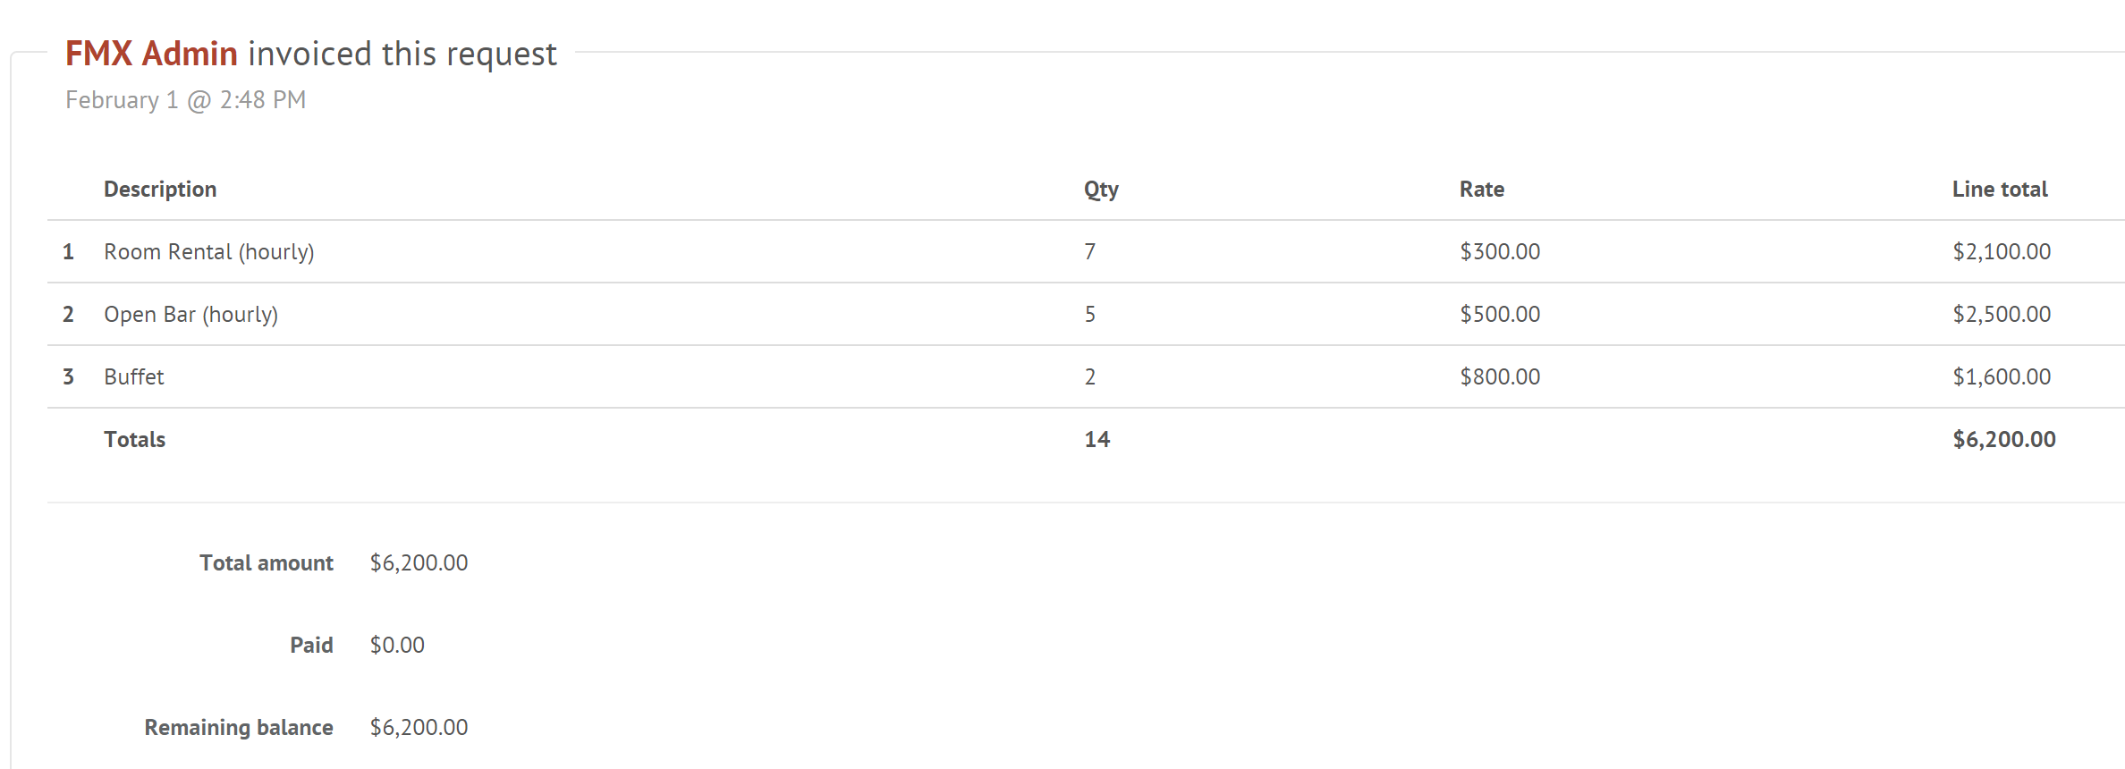Select the Rate column header
The image size is (2125, 769).
point(1482,190)
